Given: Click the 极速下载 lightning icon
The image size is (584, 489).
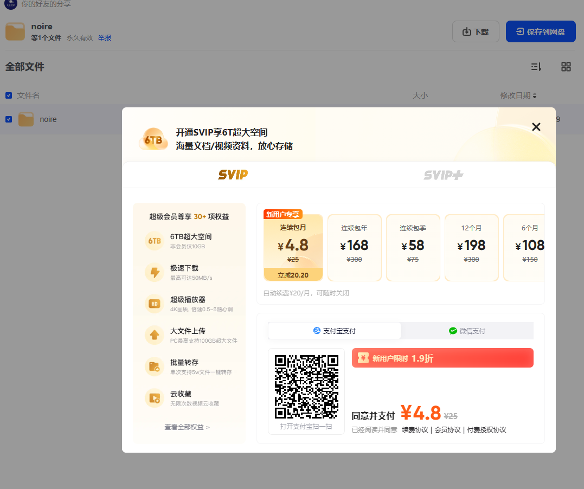Looking at the screenshot, I should [155, 272].
